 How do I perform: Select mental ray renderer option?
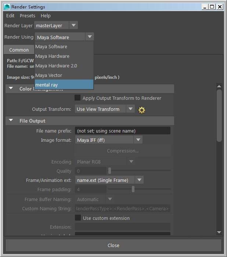pos(64,85)
